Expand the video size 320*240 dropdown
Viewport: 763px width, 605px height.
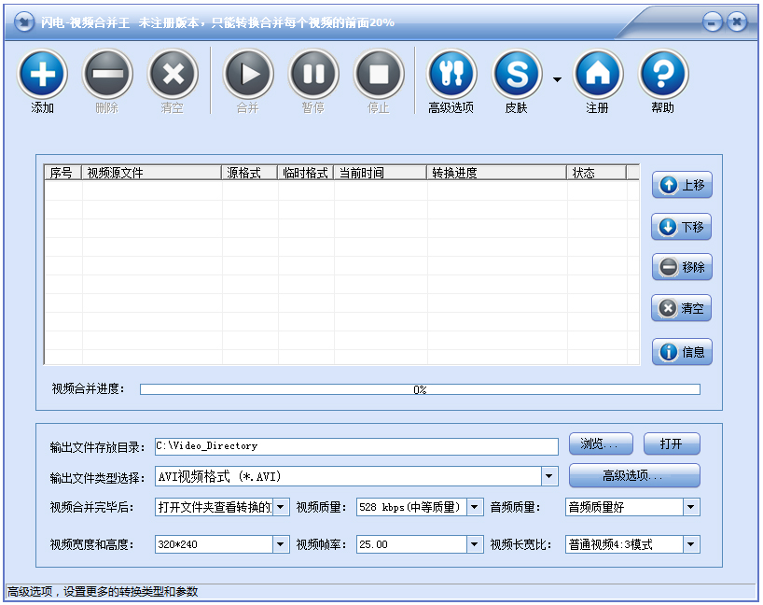[x=281, y=544]
